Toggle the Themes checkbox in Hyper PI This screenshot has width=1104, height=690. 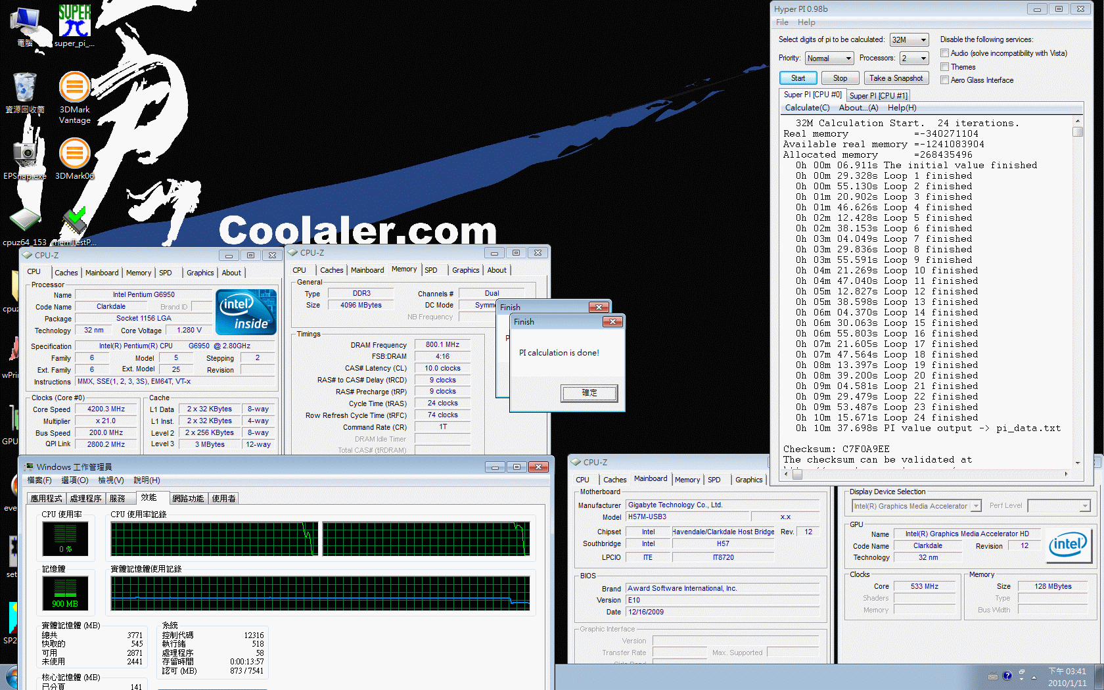[x=944, y=67]
